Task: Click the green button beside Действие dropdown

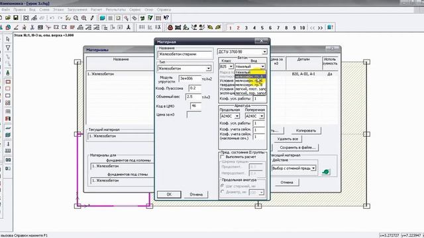Action: [326, 172]
